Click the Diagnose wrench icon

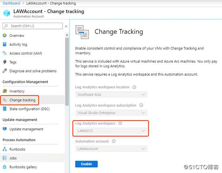(x=5, y=71)
